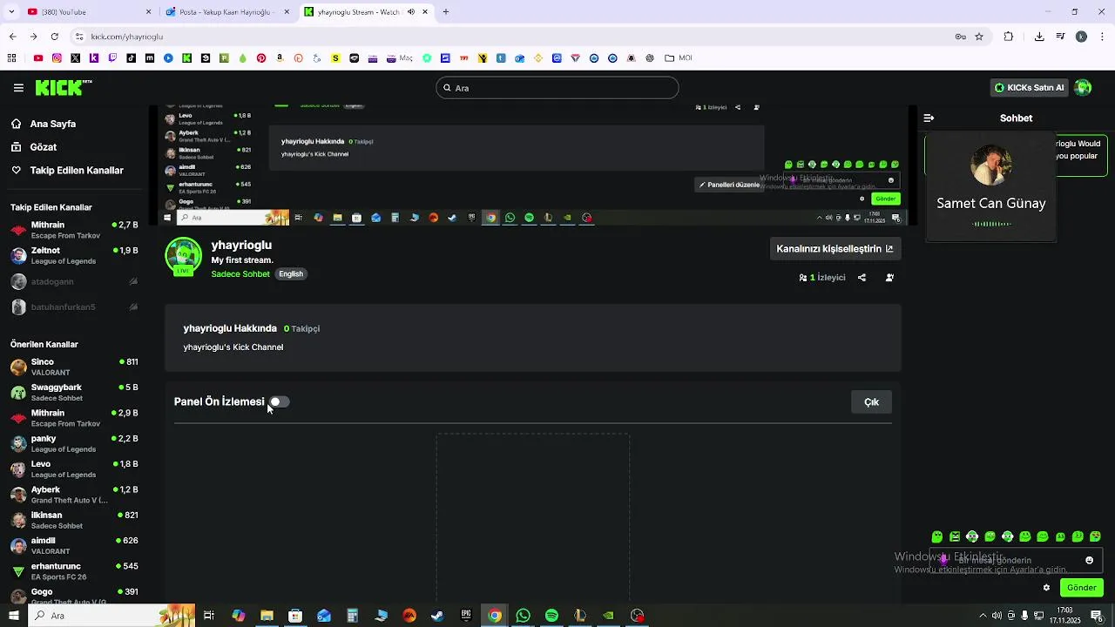Open ilkinsan Sadece Sohbet channel
1115x627 pixels.
click(x=74, y=520)
